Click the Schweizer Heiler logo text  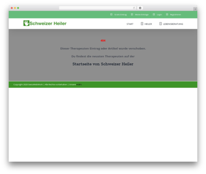coord(48,23)
